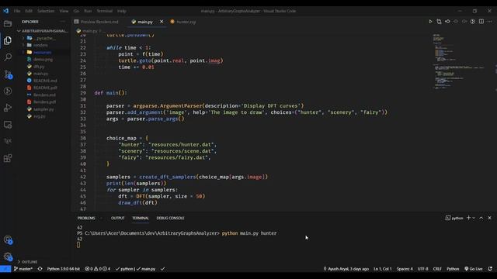Image resolution: width=497 pixels, height=279 pixels.
Task: Click the Open Changes icon in editor toolbar
Action: (439, 22)
